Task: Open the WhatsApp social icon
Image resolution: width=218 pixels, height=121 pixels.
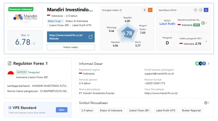Action: coord(197,63)
